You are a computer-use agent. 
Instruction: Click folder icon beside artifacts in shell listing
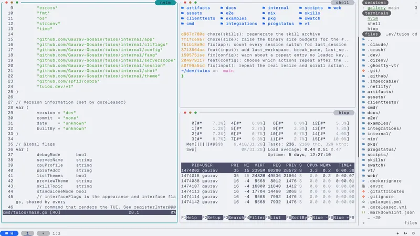coord(183,8)
